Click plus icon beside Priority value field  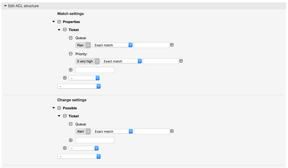point(181,61)
